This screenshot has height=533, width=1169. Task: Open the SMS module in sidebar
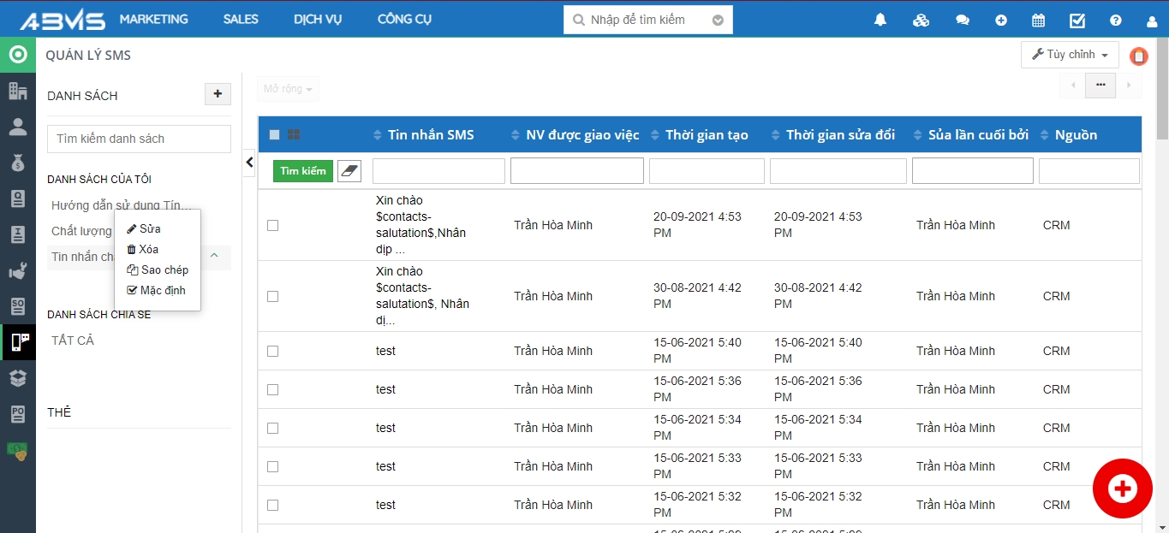tap(18, 341)
